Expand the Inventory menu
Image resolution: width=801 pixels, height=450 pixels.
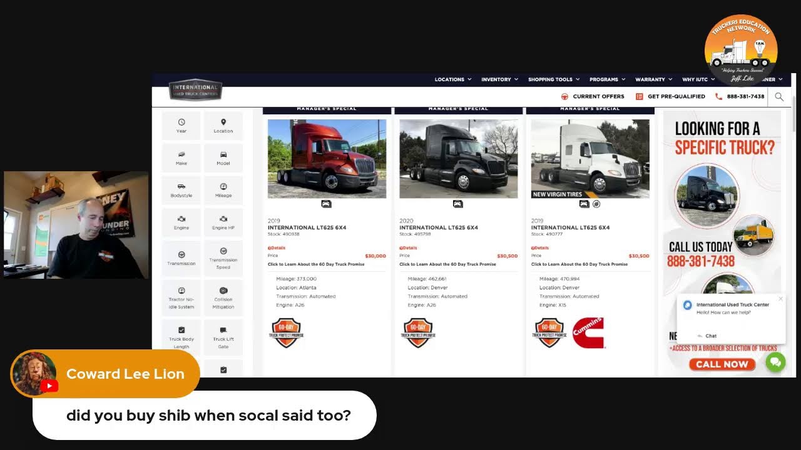point(500,79)
